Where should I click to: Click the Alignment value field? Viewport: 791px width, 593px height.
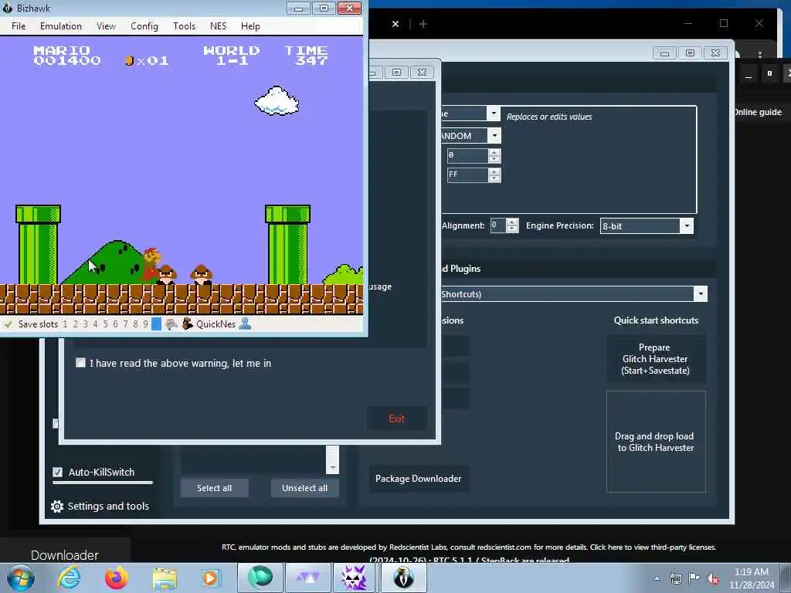(x=498, y=225)
